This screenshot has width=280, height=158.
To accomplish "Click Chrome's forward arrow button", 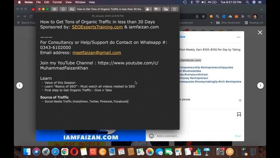I will [24, 16].
